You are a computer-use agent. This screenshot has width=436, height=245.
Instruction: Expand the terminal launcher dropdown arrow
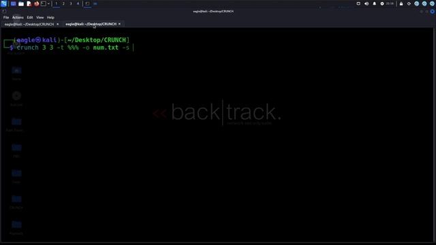48,3
